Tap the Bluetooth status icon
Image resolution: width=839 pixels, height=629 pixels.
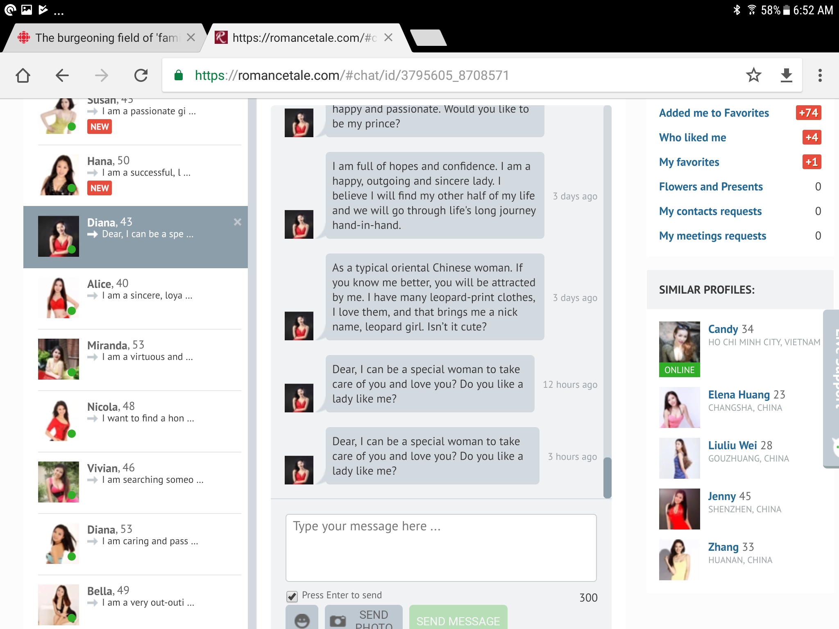coord(737,10)
